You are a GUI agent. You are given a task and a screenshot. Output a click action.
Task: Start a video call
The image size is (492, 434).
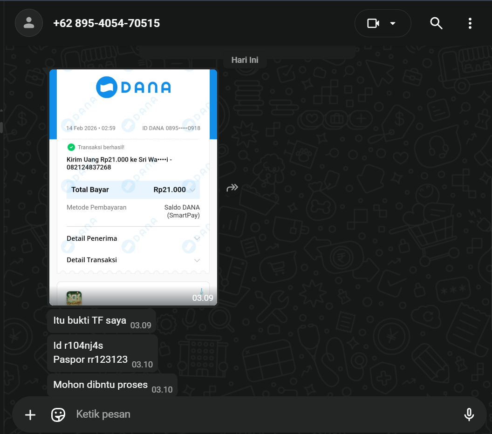[x=373, y=23]
